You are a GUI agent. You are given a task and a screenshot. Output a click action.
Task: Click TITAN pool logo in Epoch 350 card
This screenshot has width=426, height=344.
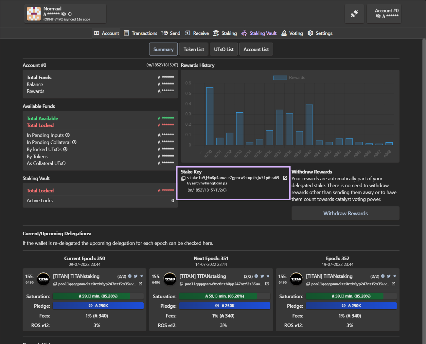click(43, 279)
